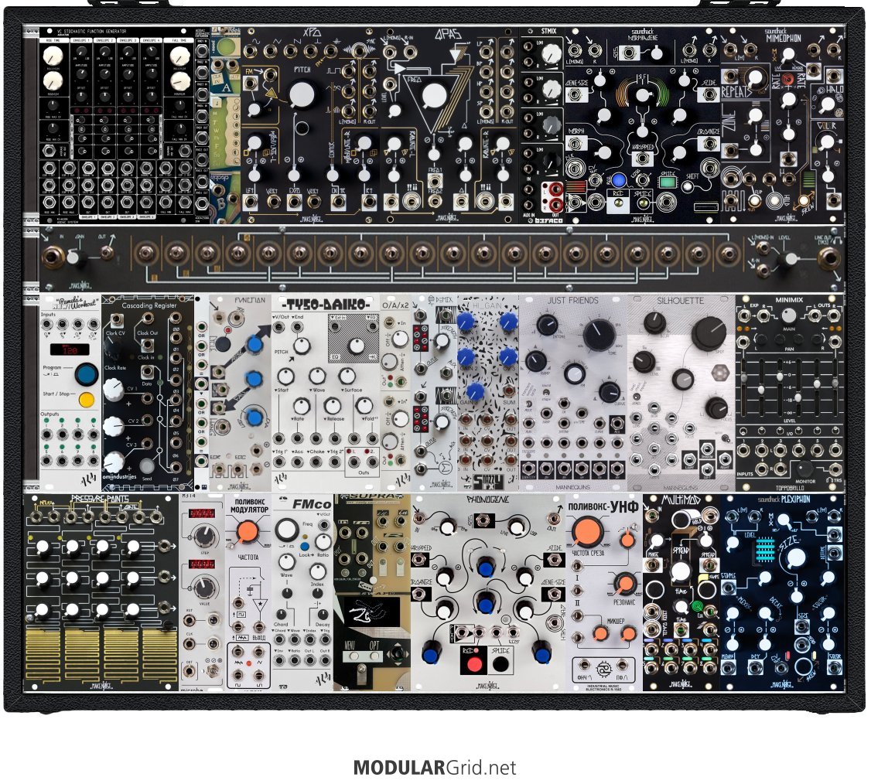The width and height of the screenshot is (871, 784).
Task: Tap the SHIFT button on Morphagene
Action: (x=688, y=187)
